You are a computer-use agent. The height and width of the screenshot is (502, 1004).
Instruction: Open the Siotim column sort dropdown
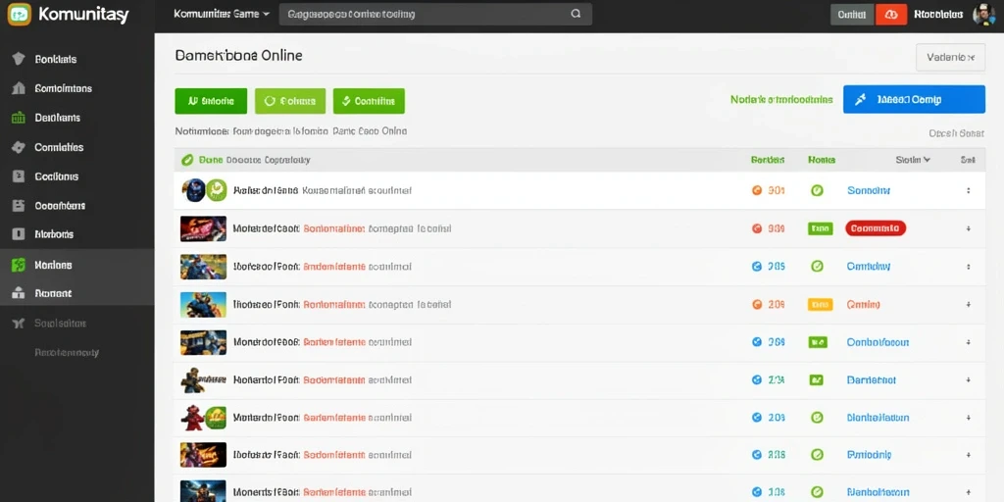913,160
